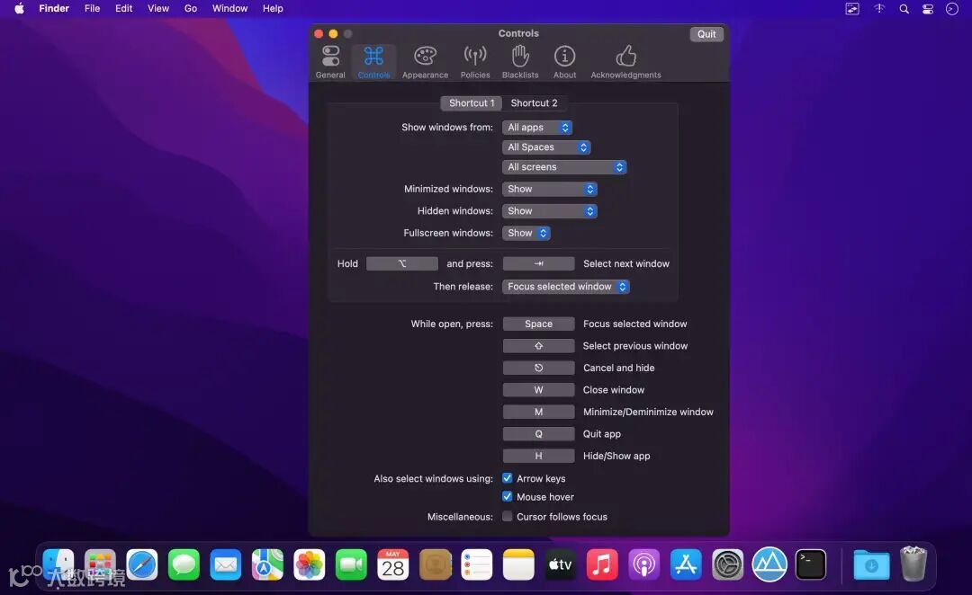Open the Trash in the Dock
Screen dimensions: 972x595
913,564
